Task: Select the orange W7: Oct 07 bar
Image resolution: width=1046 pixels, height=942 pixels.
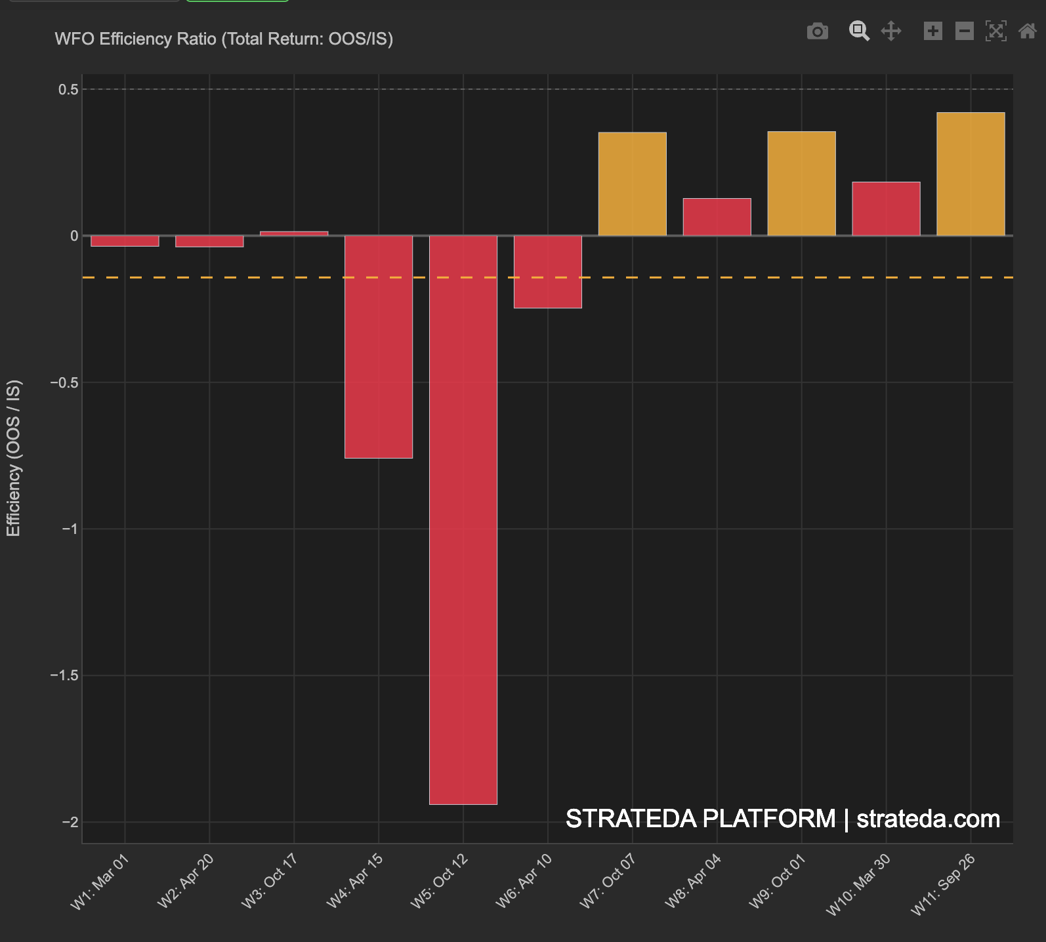Action: coord(633,184)
